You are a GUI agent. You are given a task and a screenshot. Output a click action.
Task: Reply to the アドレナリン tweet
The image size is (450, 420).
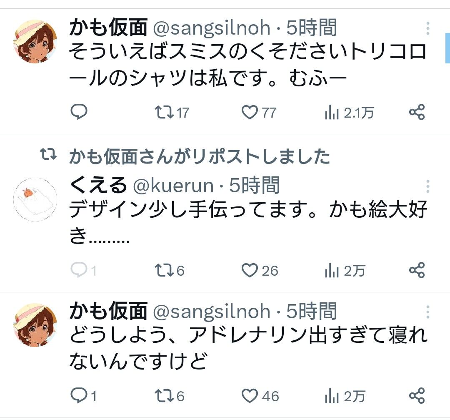coord(78,396)
